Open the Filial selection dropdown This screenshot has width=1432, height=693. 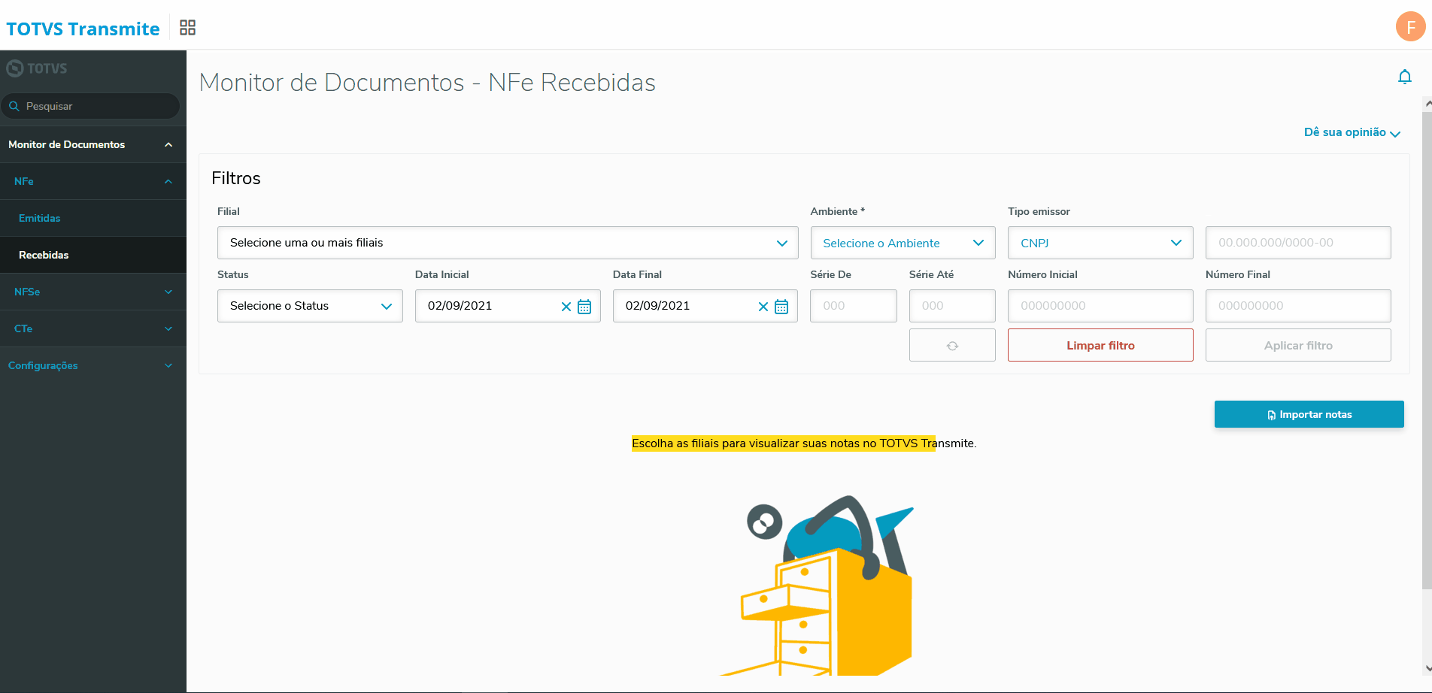tap(508, 243)
